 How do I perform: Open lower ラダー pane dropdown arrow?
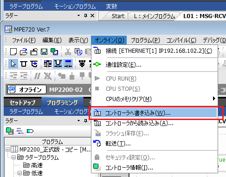pos(78,120)
